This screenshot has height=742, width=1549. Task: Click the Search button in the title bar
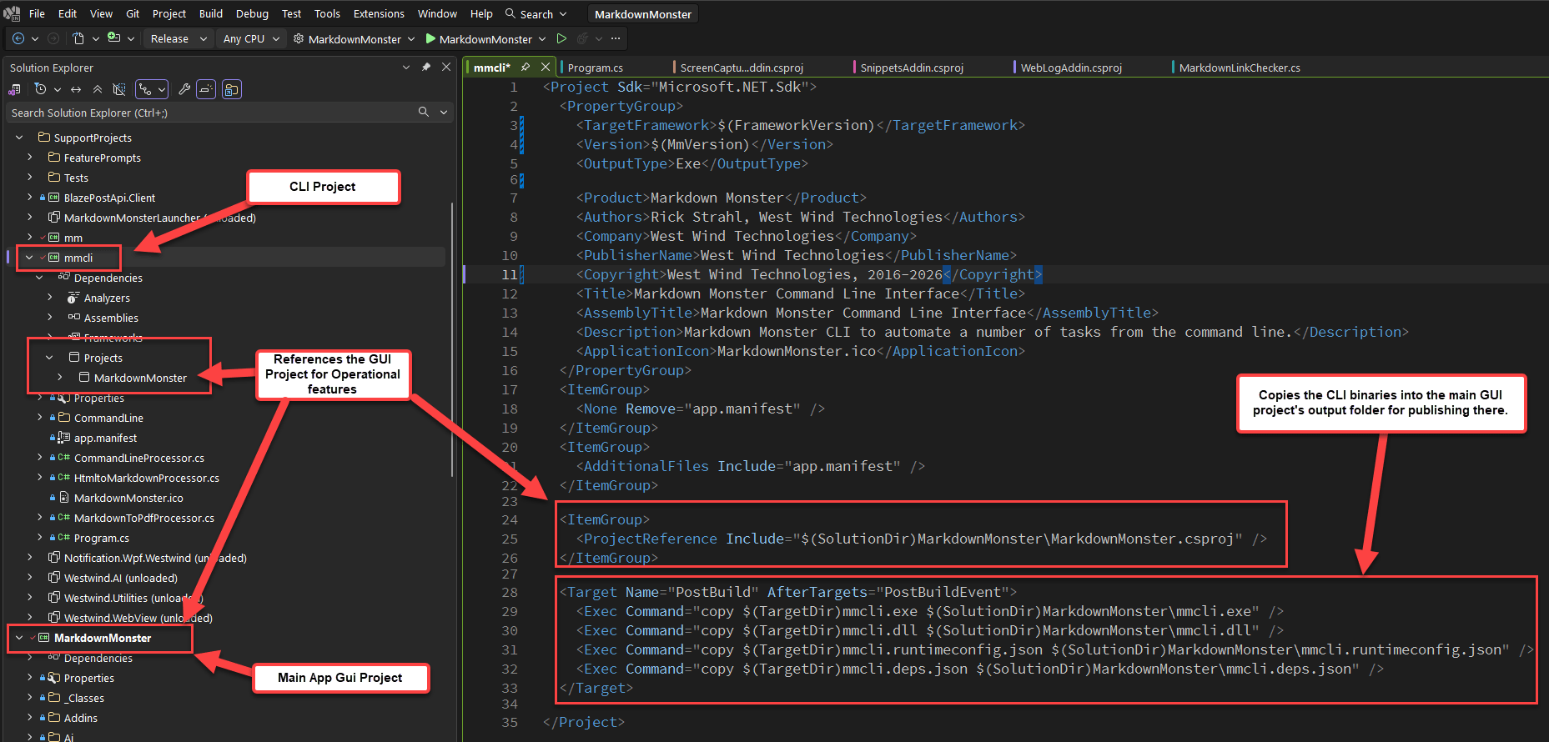[536, 13]
